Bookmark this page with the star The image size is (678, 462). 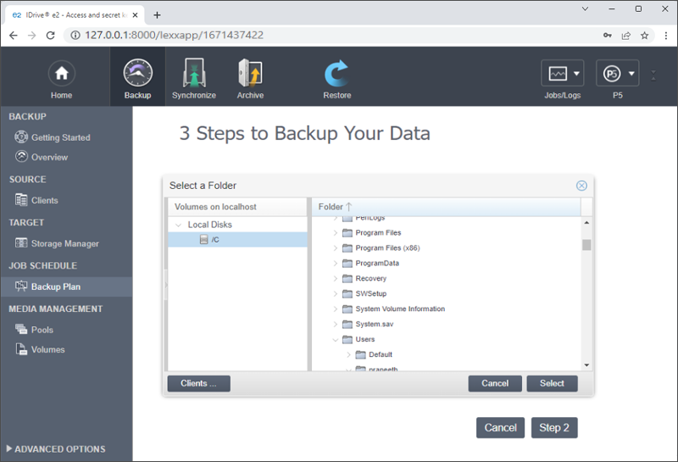(644, 36)
